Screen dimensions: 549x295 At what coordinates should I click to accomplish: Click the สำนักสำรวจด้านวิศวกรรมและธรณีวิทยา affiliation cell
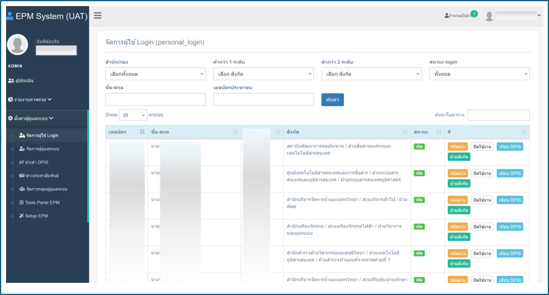pos(343,256)
